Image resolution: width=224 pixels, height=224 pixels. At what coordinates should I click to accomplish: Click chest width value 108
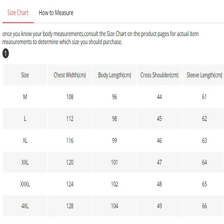70,97
